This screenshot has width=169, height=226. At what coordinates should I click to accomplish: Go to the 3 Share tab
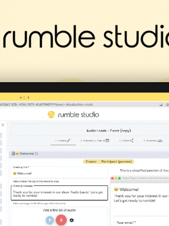coord(126,140)
